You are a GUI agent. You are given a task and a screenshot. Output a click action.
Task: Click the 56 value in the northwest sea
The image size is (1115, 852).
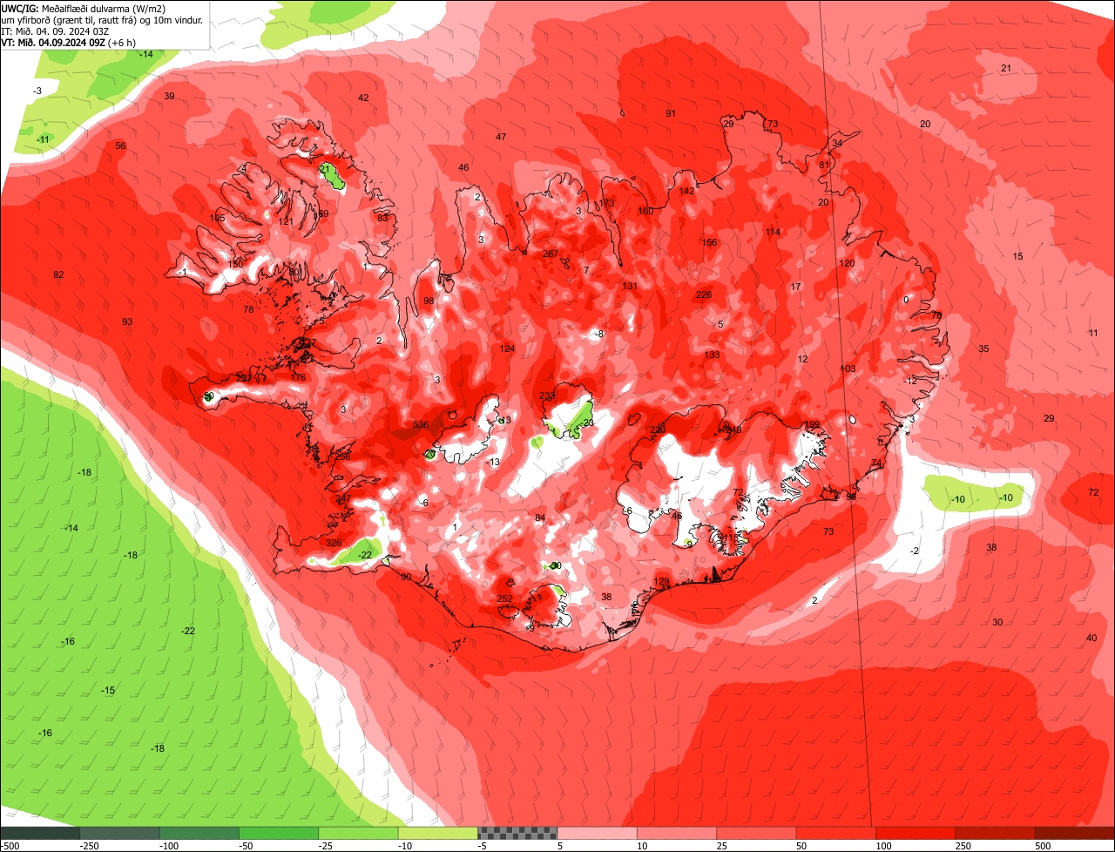coord(120,145)
